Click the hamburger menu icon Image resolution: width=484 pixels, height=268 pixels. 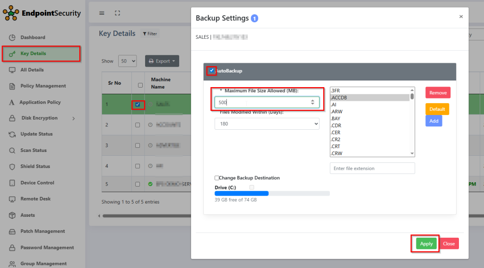tap(102, 13)
